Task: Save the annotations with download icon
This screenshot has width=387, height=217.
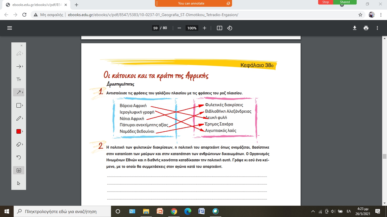Action: [19, 170]
